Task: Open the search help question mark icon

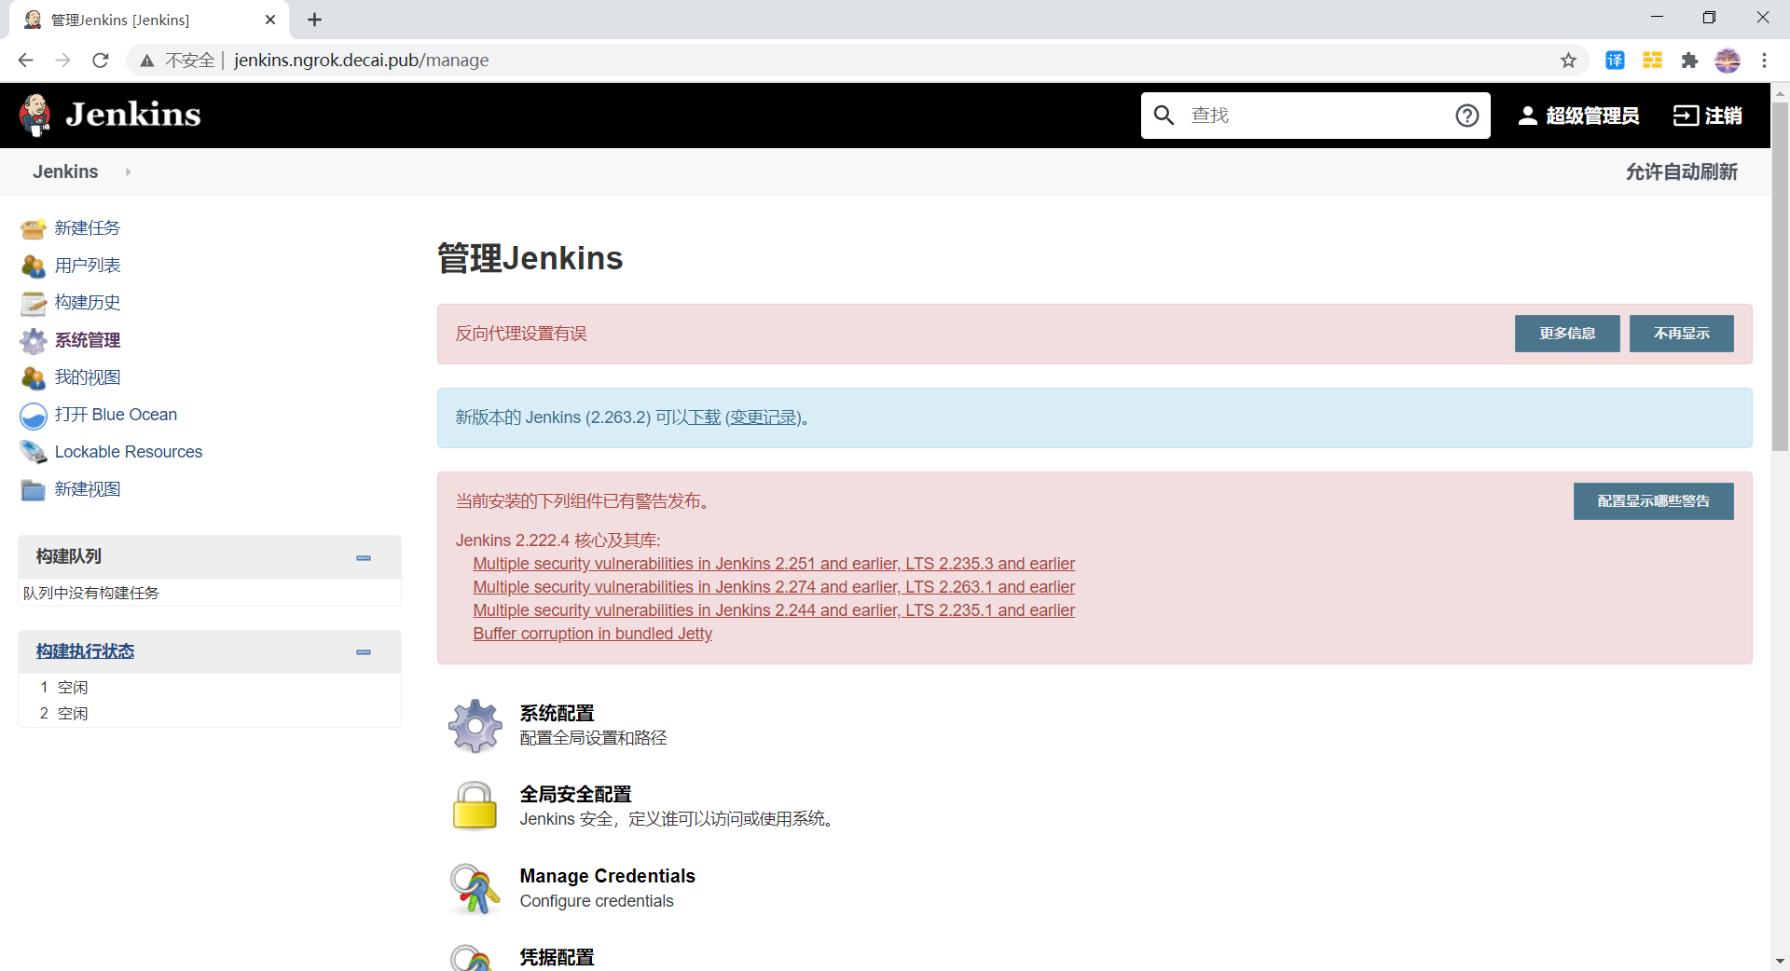Action: point(1466,116)
